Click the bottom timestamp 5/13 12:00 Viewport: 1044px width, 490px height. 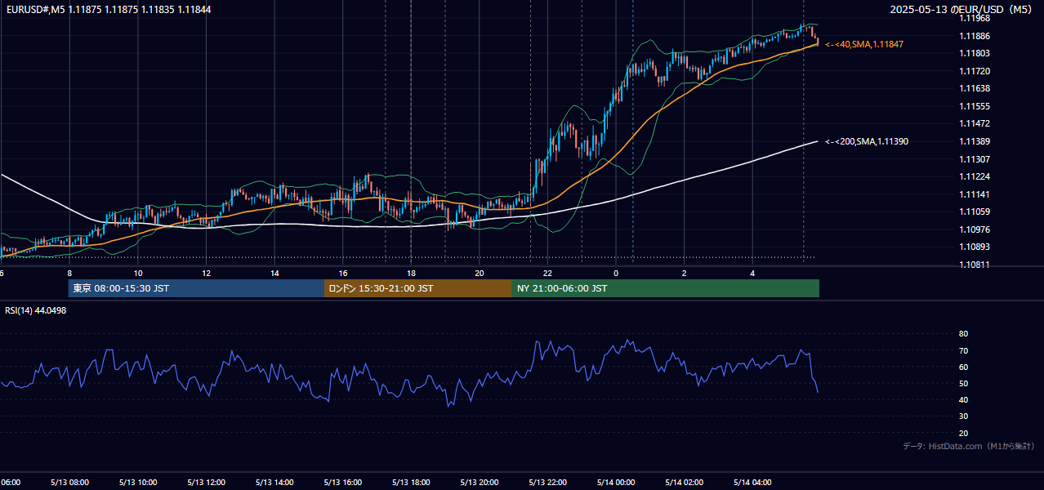tap(206, 483)
